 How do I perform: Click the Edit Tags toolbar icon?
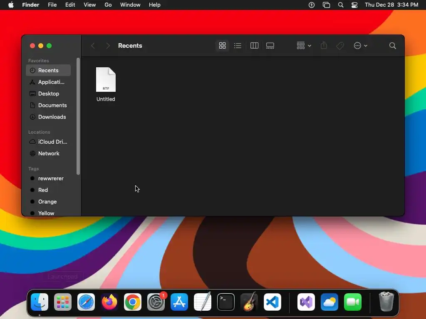pyautogui.click(x=340, y=46)
